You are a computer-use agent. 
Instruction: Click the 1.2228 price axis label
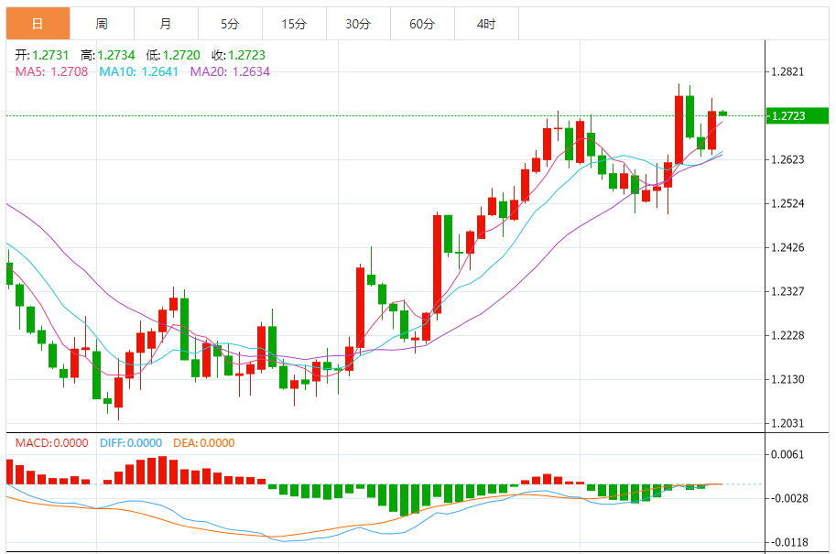pos(787,335)
